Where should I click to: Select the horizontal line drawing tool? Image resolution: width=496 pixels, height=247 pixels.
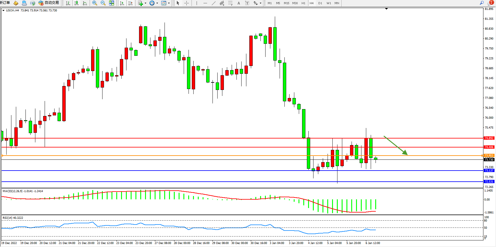pos(205,3)
